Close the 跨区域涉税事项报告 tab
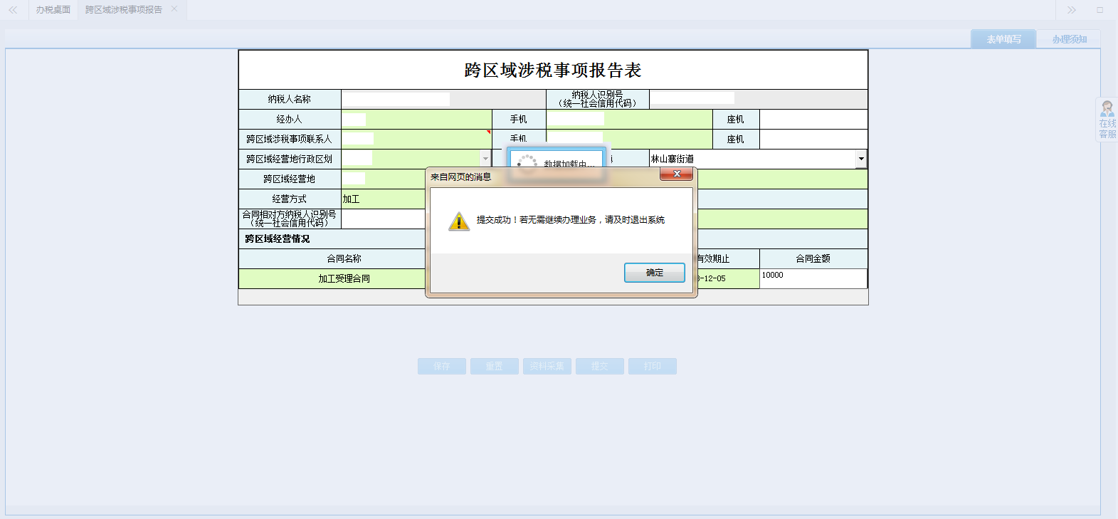The image size is (1118, 519). pyautogui.click(x=174, y=9)
